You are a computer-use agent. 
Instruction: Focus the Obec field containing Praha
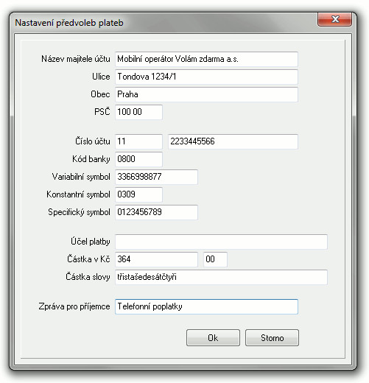pyautogui.click(x=206, y=94)
